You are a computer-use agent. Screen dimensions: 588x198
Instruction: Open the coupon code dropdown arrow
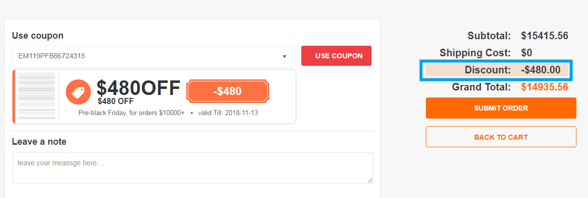[284, 57]
